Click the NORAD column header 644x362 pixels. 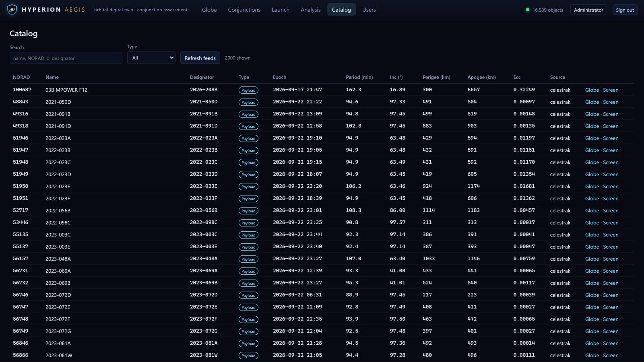click(x=21, y=77)
